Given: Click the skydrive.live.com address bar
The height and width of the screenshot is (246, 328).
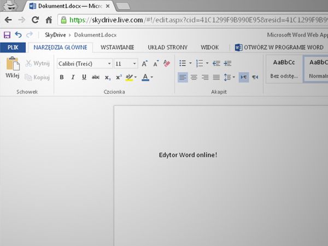Looking at the screenshot, I should coord(193,20).
